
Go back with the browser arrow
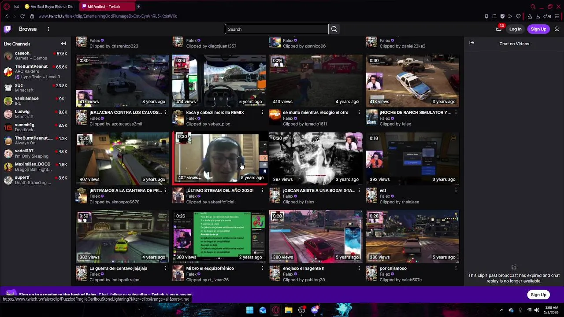coord(7,16)
